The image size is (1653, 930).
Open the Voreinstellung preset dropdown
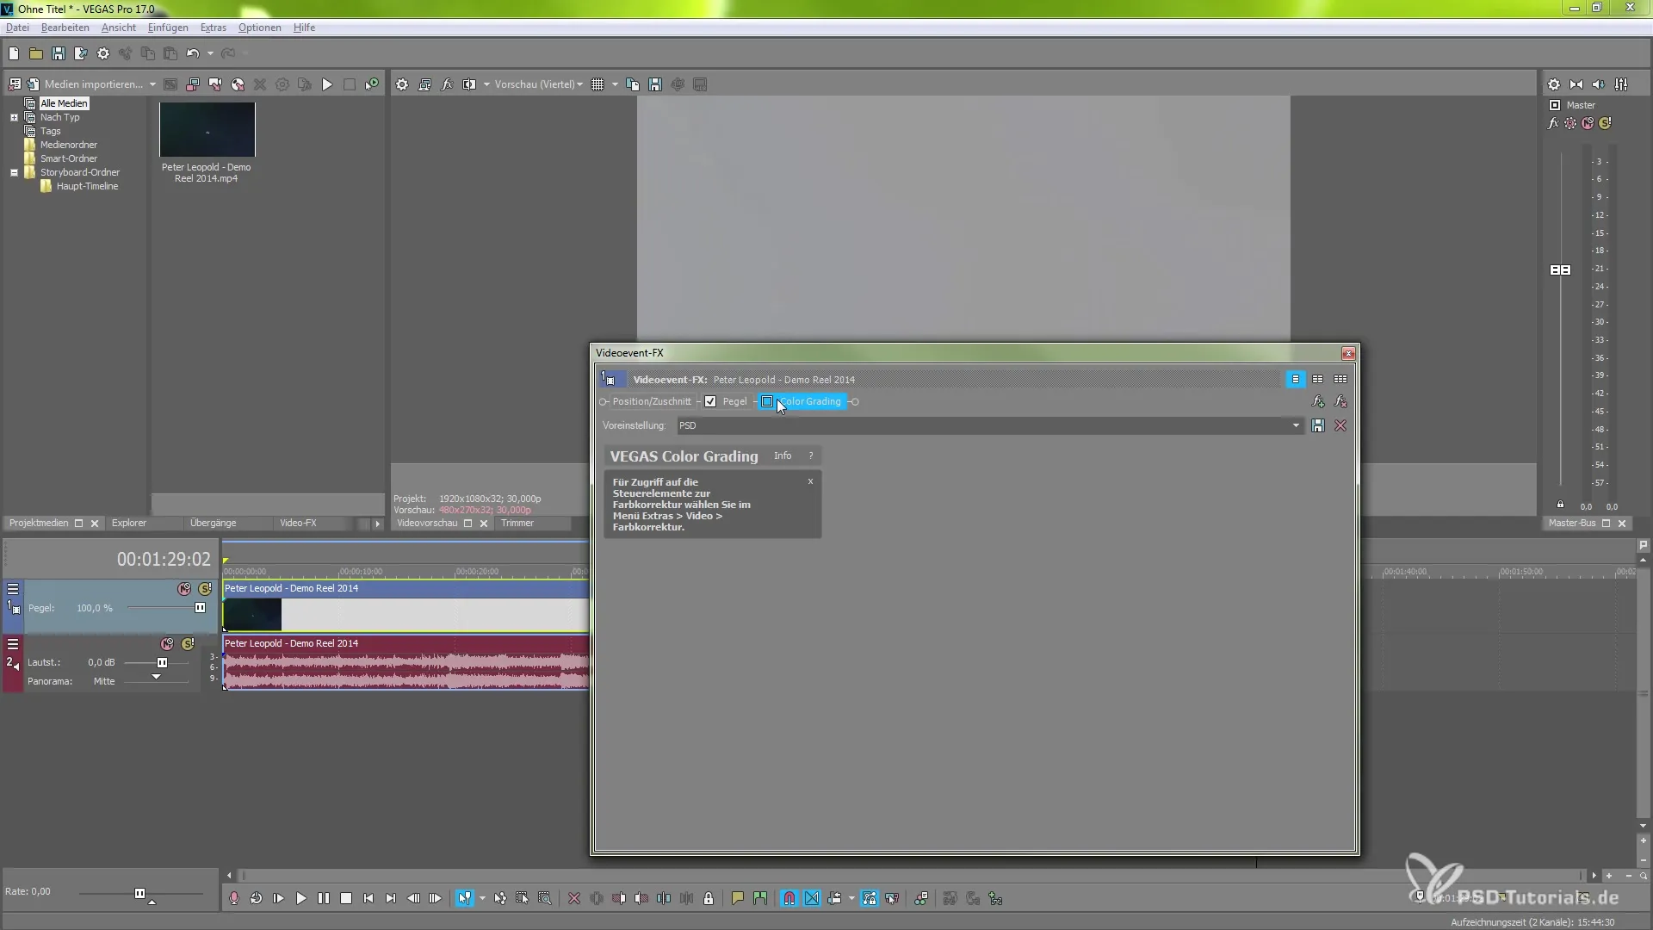[1296, 425]
